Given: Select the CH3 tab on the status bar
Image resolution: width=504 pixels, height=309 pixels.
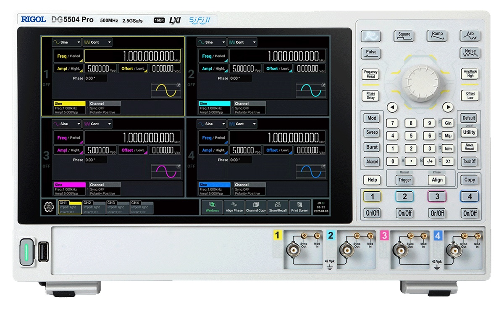Looking at the screenshot, I should [118, 207].
